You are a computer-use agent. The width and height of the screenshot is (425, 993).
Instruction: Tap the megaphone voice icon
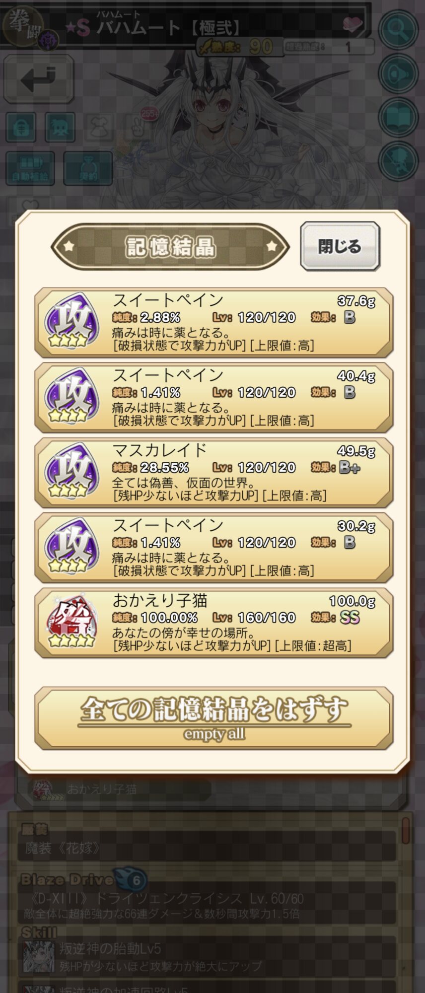[398, 73]
